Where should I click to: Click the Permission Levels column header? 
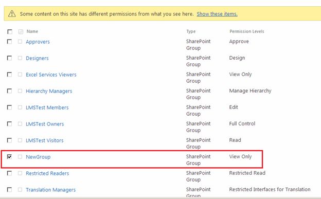pos(247,31)
